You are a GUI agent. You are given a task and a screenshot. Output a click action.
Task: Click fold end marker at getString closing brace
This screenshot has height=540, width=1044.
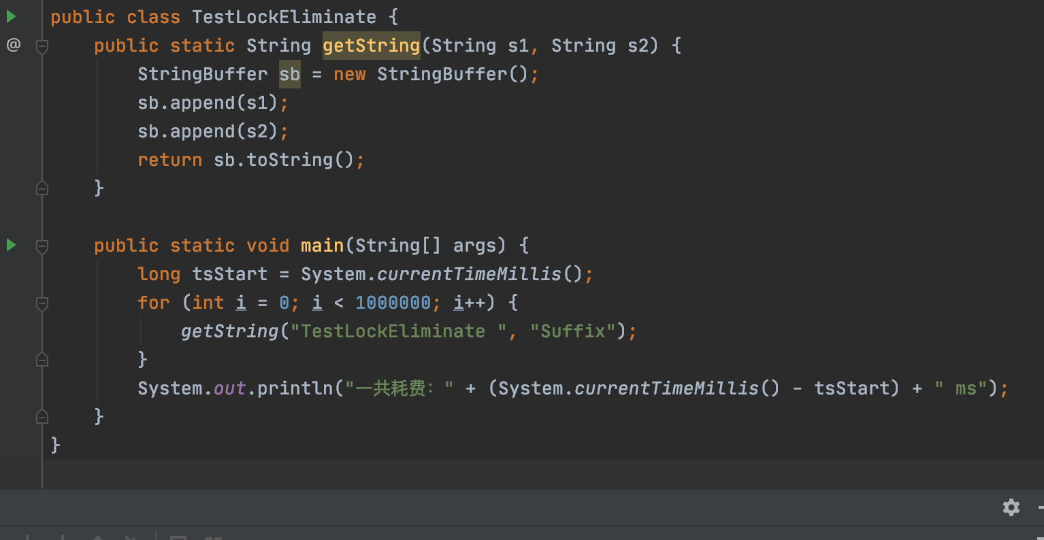(x=42, y=188)
